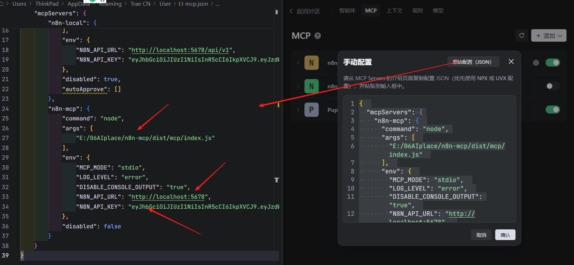Confirm the manual configuration
The image size is (574, 265).
(505, 235)
